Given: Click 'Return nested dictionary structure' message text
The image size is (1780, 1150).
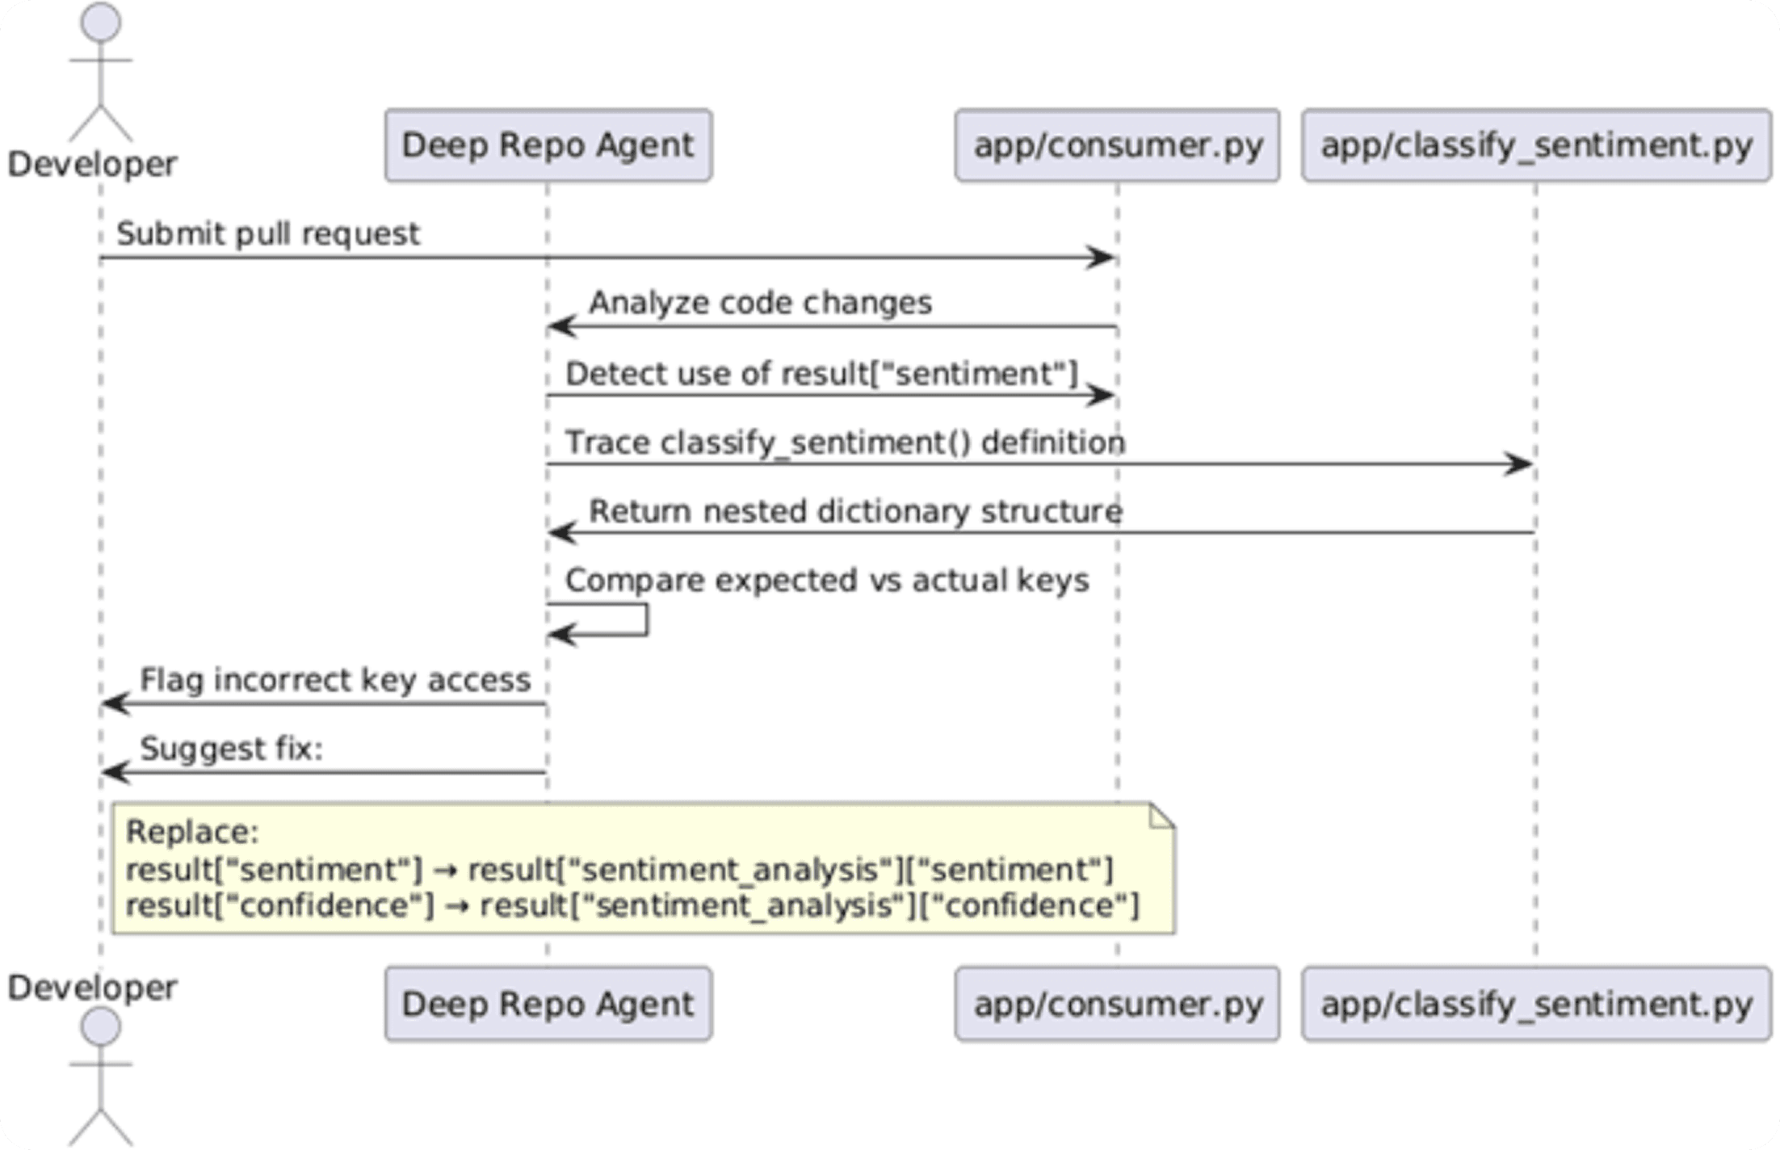Looking at the screenshot, I should pos(854,511).
